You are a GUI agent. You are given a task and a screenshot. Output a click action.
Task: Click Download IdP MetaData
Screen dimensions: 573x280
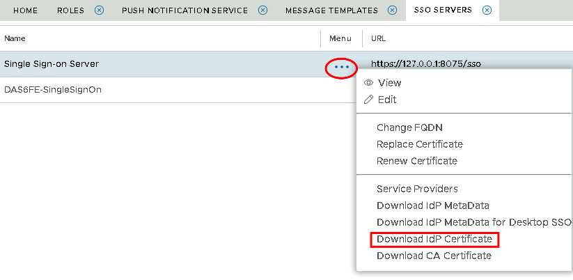click(x=432, y=205)
